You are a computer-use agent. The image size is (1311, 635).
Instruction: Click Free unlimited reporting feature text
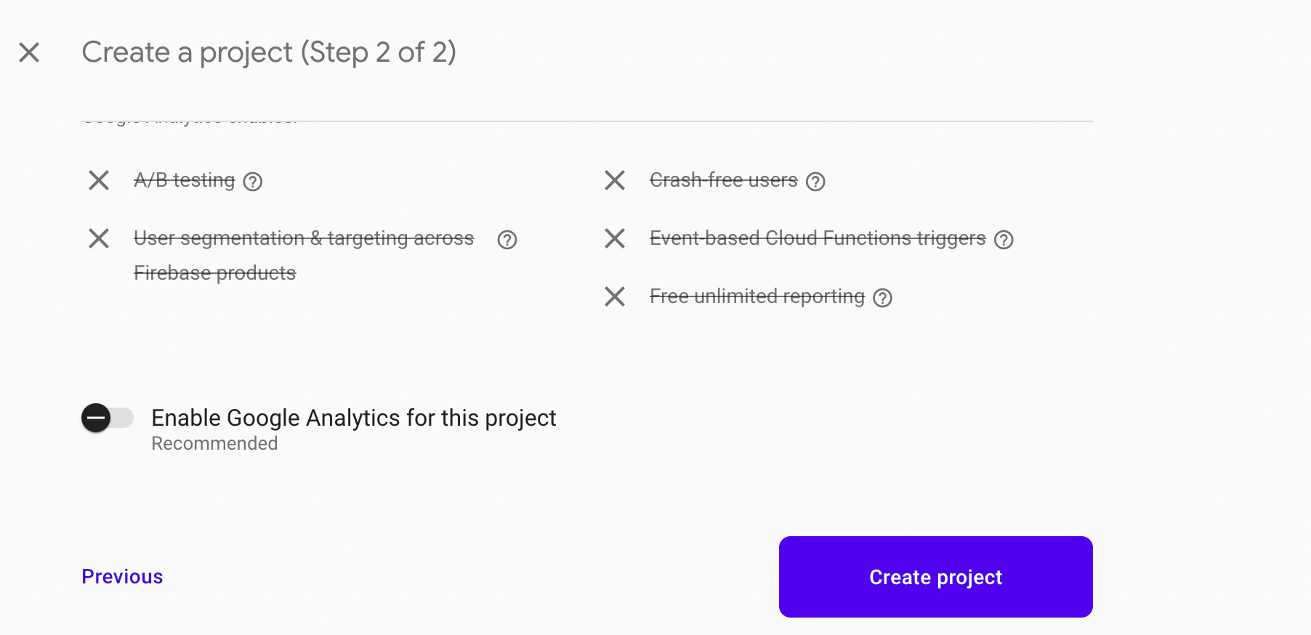click(757, 296)
